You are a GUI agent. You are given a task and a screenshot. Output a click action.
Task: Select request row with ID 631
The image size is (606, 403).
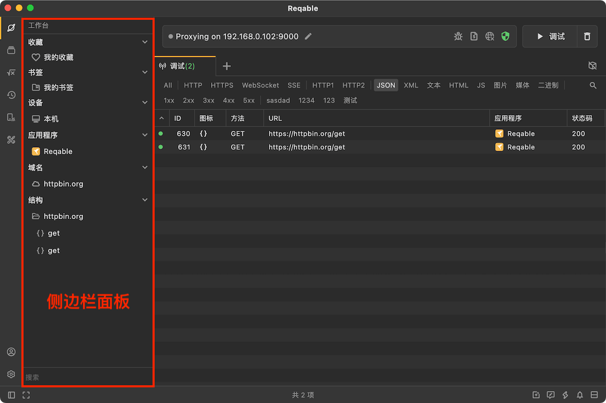380,147
